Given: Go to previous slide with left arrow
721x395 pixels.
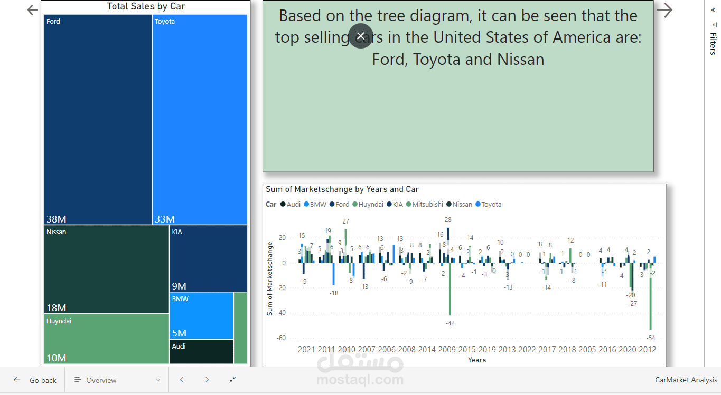Looking at the screenshot, I should 33,10.
